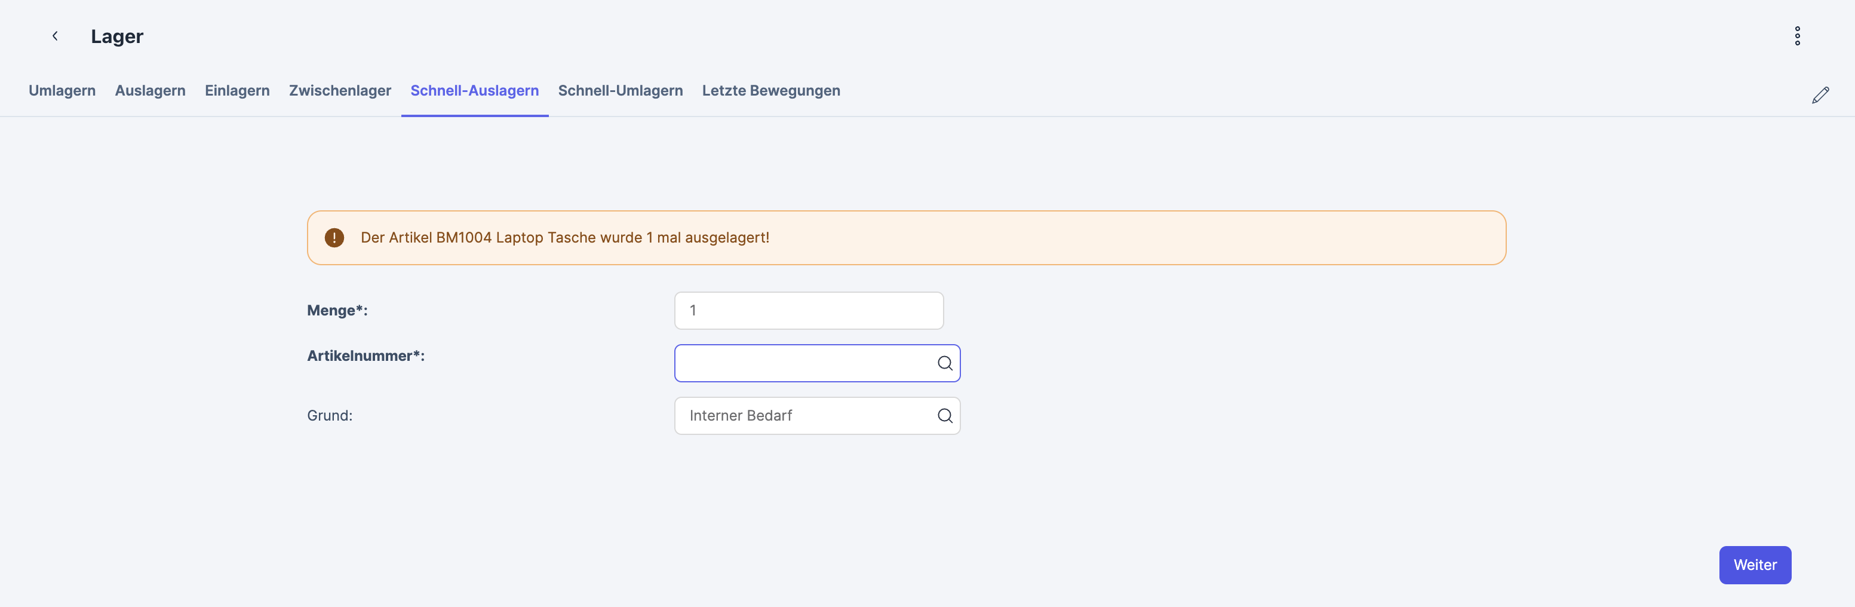The width and height of the screenshot is (1855, 607).
Task: Click the BM1004 Laptop Tasche notification message
Action: (564, 238)
